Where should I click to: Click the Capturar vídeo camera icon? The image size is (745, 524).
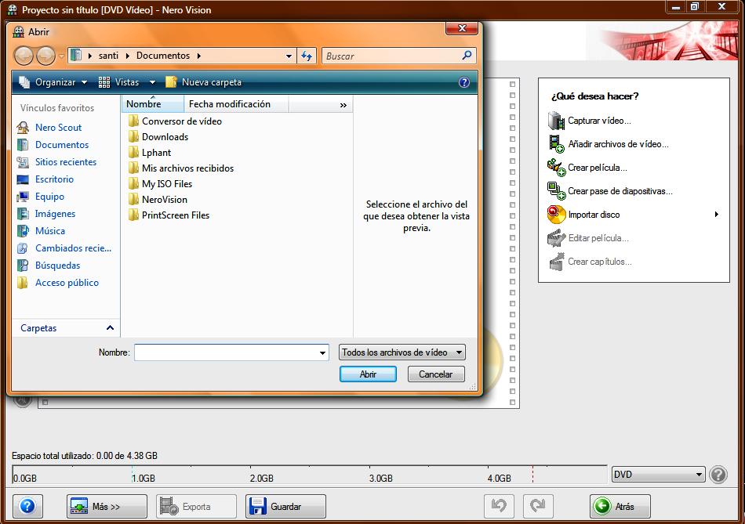(556, 121)
